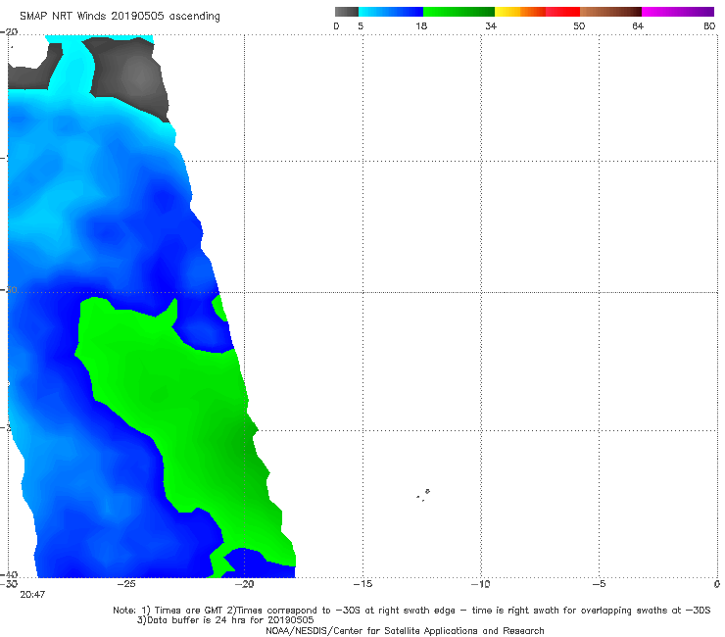
Task: Click the swath time stamp '20:47'
Action: point(32,595)
